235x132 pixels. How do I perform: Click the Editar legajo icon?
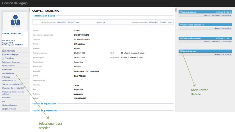click(x=3, y=54)
